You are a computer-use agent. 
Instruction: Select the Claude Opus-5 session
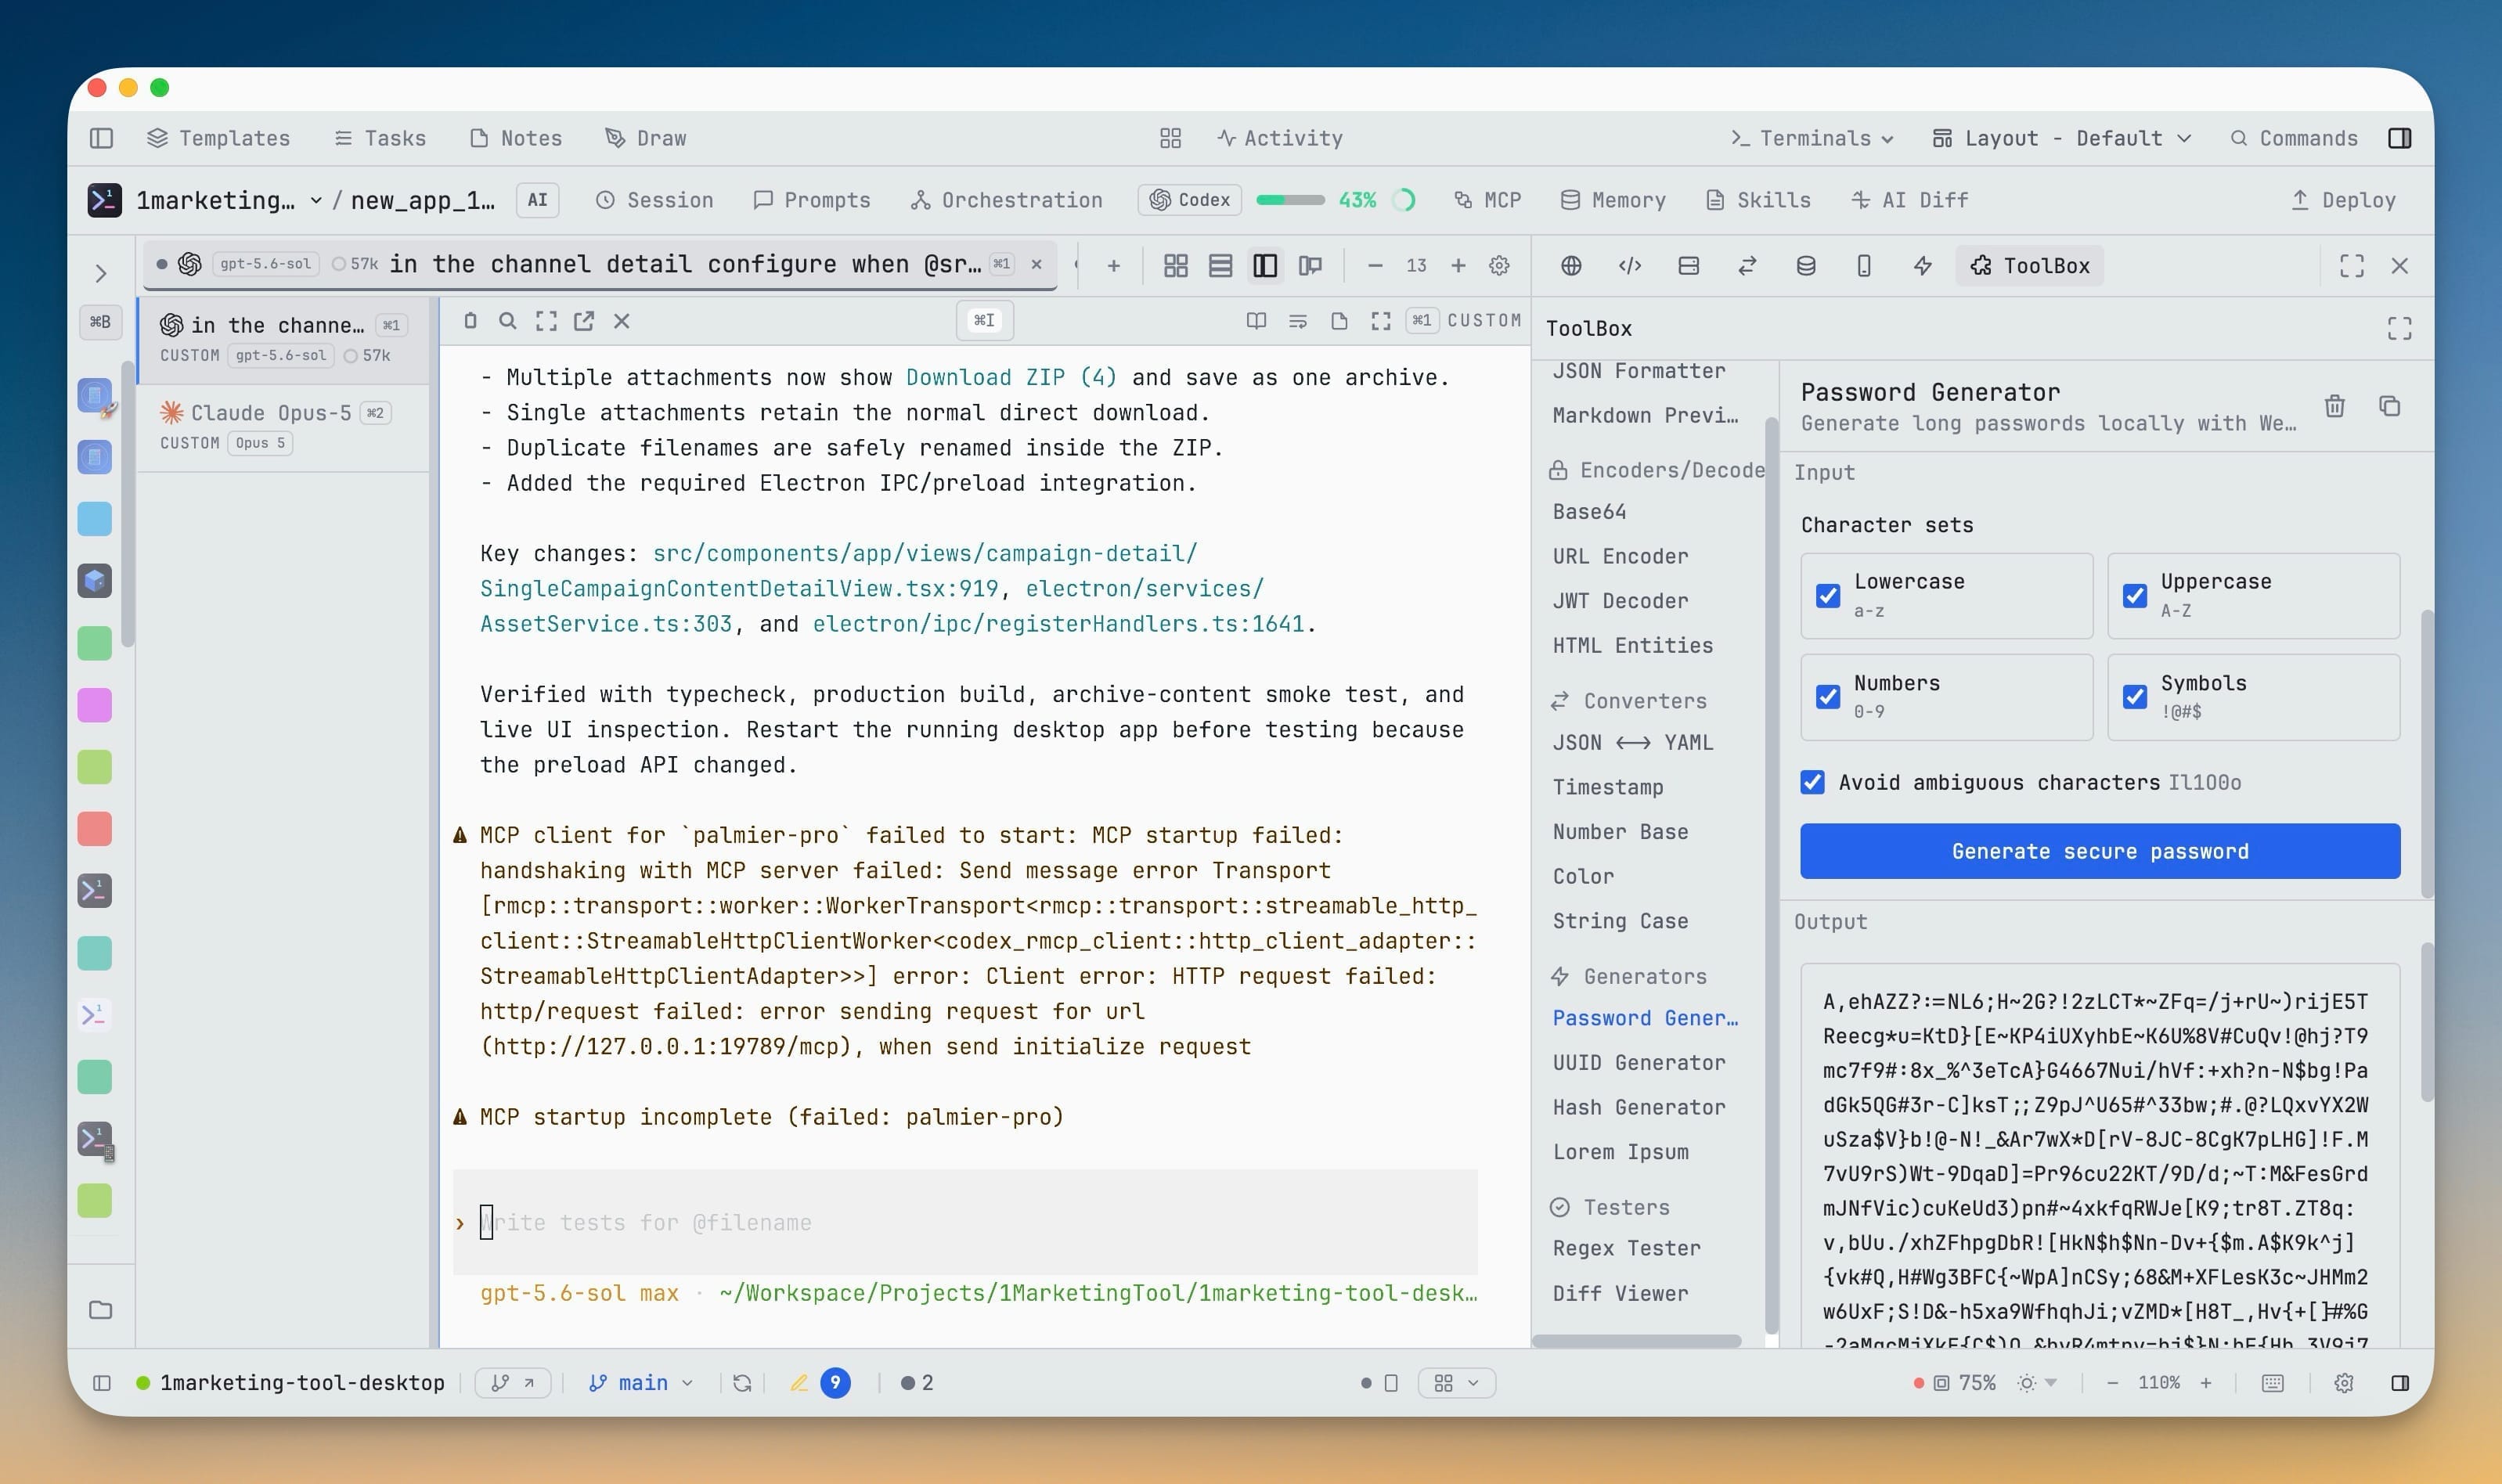pyautogui.click(x=283, y=427)
